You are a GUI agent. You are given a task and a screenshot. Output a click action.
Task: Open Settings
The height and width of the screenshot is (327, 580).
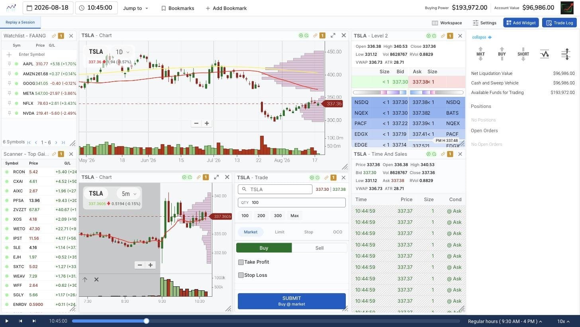pyautogui.click(x=484, y=23)
